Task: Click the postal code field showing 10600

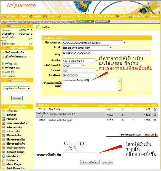Action: coord(72,65)
